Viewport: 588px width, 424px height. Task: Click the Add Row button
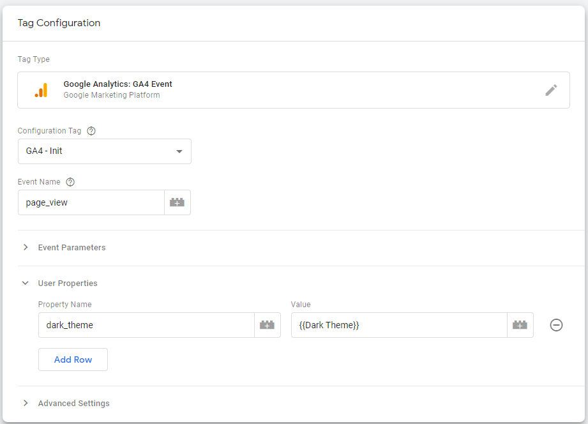coord(73,360)
